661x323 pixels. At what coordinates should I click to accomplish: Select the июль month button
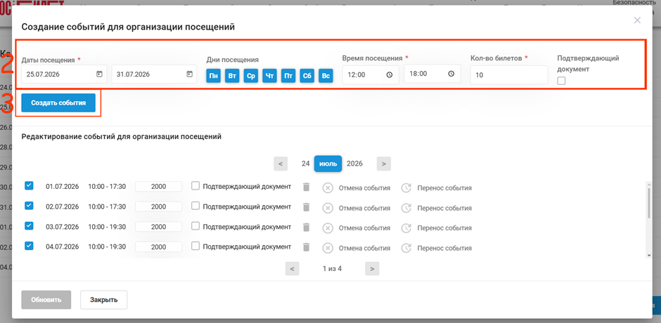(x=328, y=164)
